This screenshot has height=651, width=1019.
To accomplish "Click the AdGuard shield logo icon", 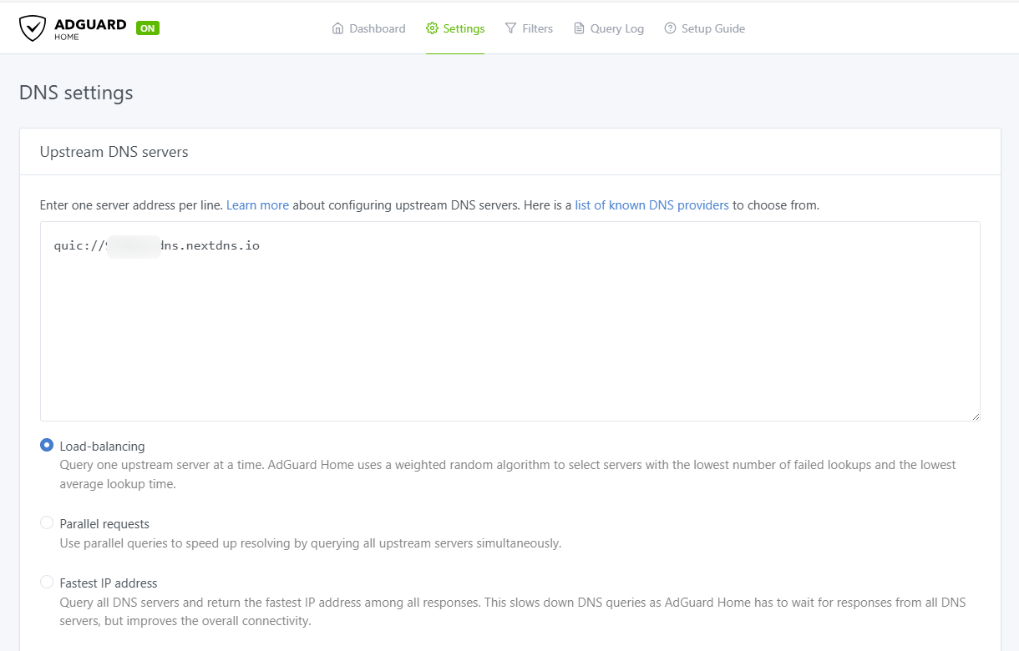I will pos(33,28).
